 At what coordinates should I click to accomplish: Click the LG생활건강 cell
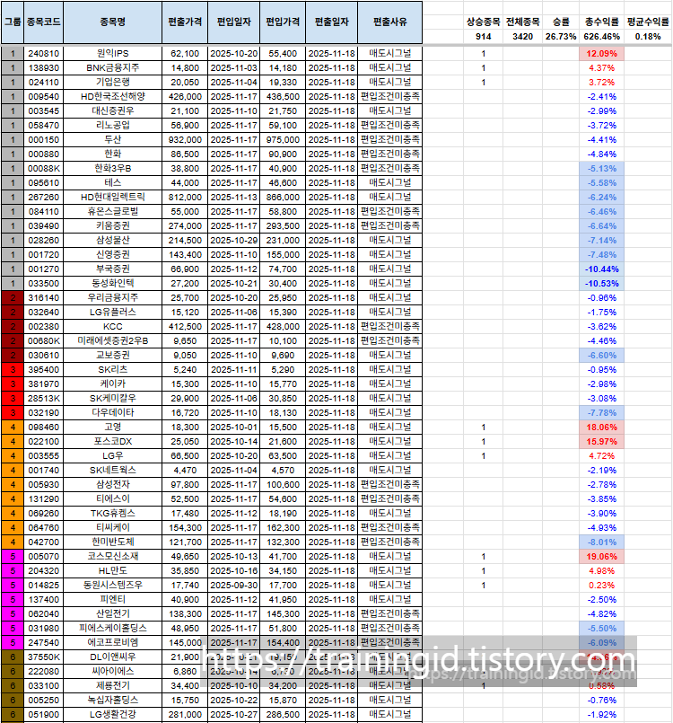(x=113, y=715)
